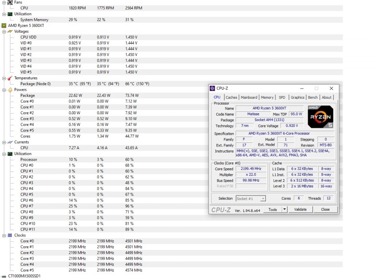Click the Threads count 12 field
This screenshot has height=278, width=374.
click(329, 198)
